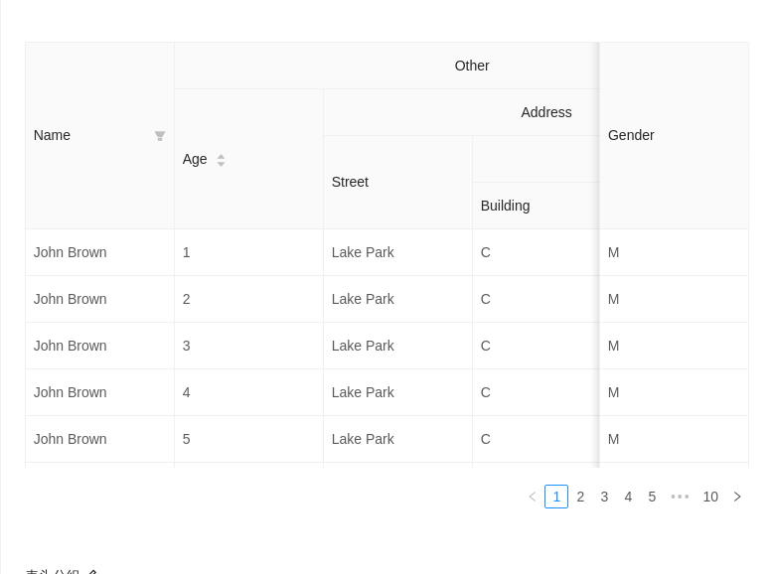Jump to last page 10
Viewport: 772px width, 574px height.
click(710, 497)
